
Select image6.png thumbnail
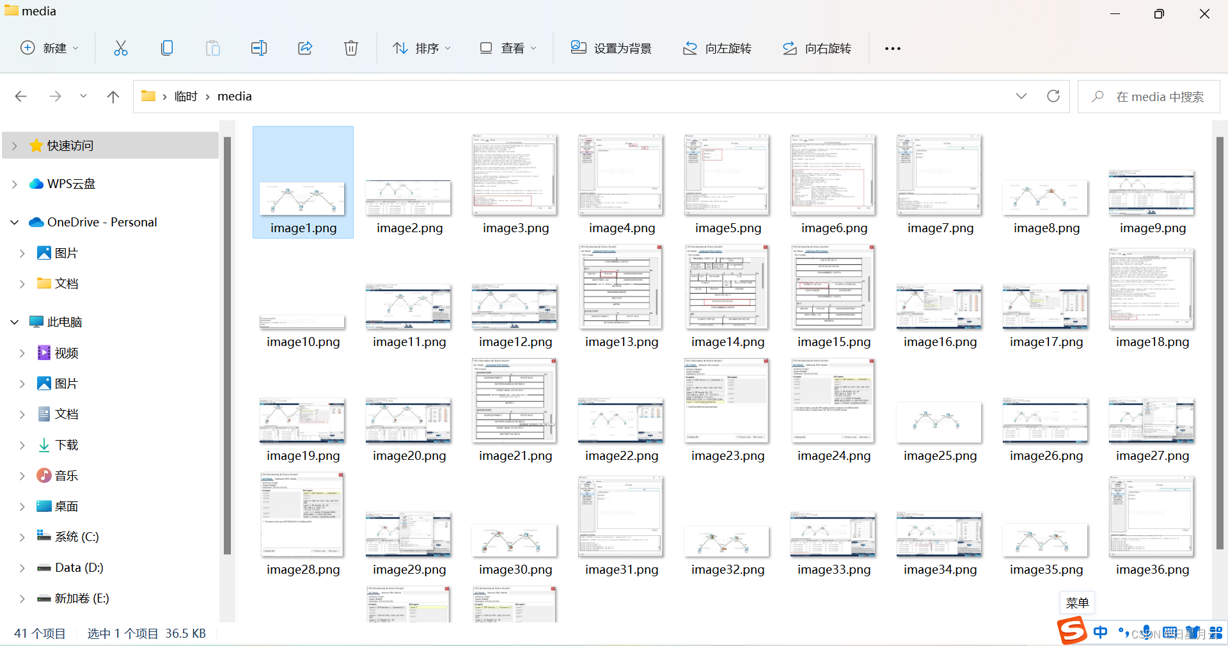click(x=833, y=175)
